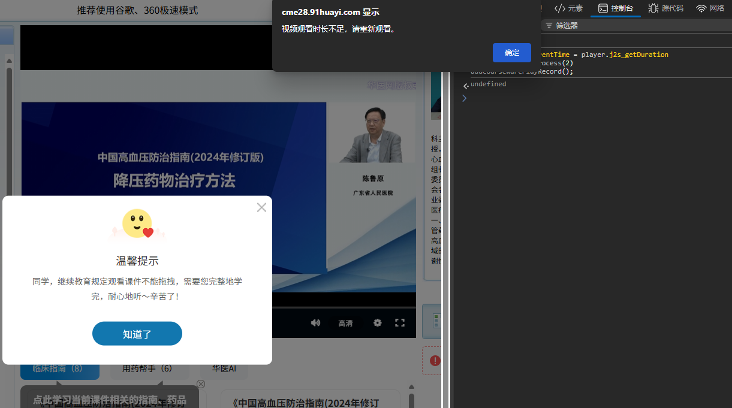The width and height of the screenshot is (732, 408).
Task: Open the video player settings gear
Action: pyautogui.click(x=377, y=322)
